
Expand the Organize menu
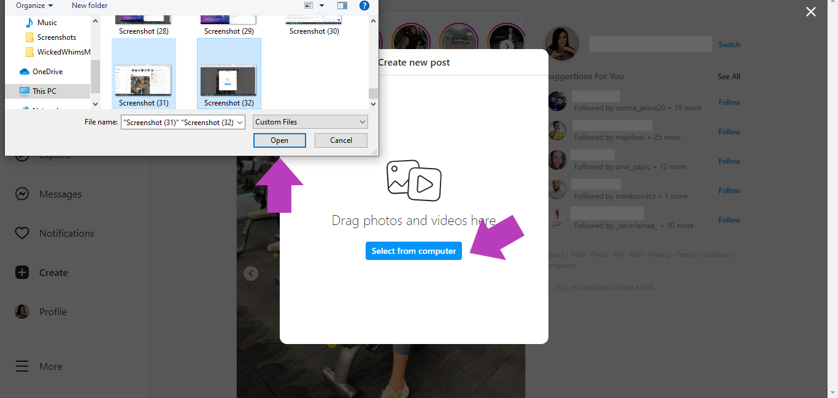point(34,6)
